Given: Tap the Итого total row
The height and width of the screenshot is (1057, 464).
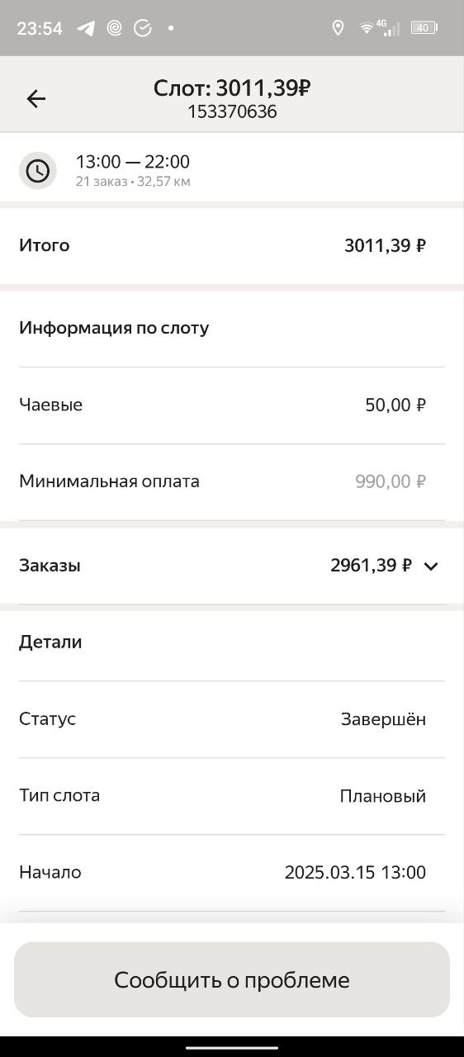Looking at the screenshot, I should [232, 246].
